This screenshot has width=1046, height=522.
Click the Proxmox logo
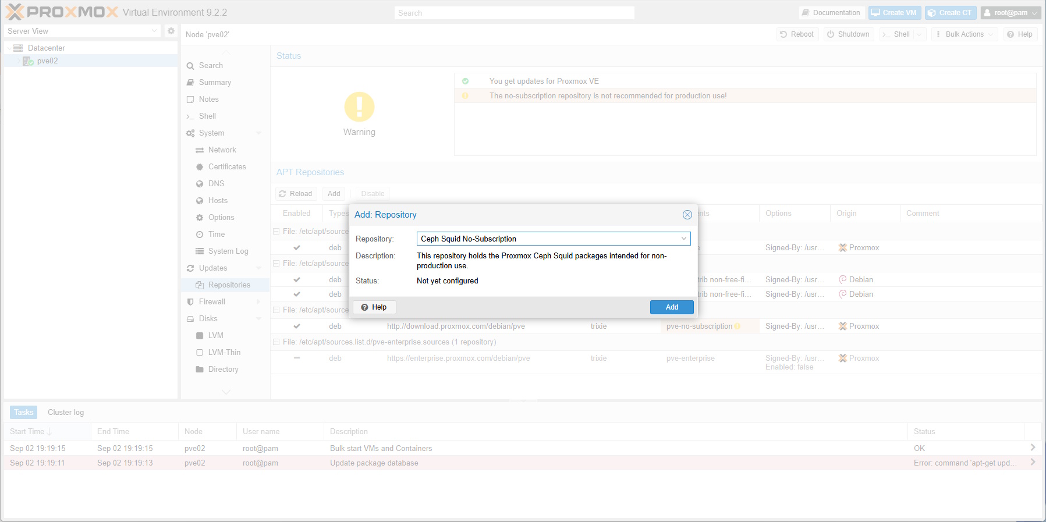(x=61, y=12)
